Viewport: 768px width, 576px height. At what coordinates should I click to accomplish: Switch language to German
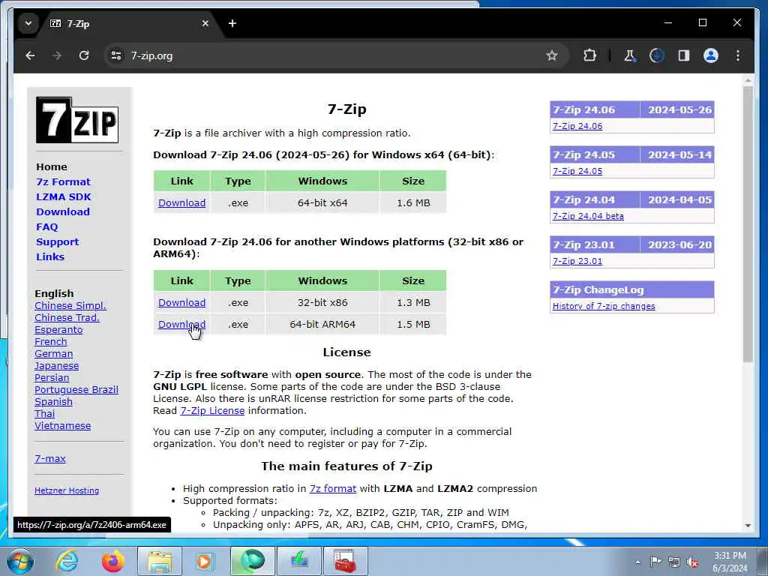tap(53, 354)
